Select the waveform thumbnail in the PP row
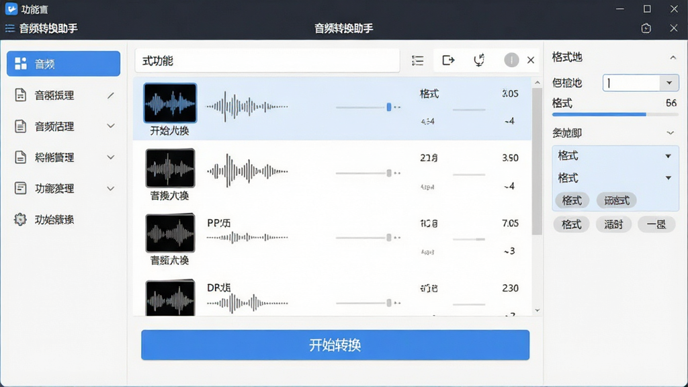Image resolution: width=688 pixels, height=387 pixels. coord(170,233)
